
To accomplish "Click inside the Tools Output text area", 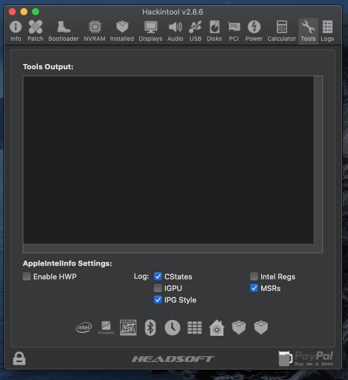I will pos(168,160).
